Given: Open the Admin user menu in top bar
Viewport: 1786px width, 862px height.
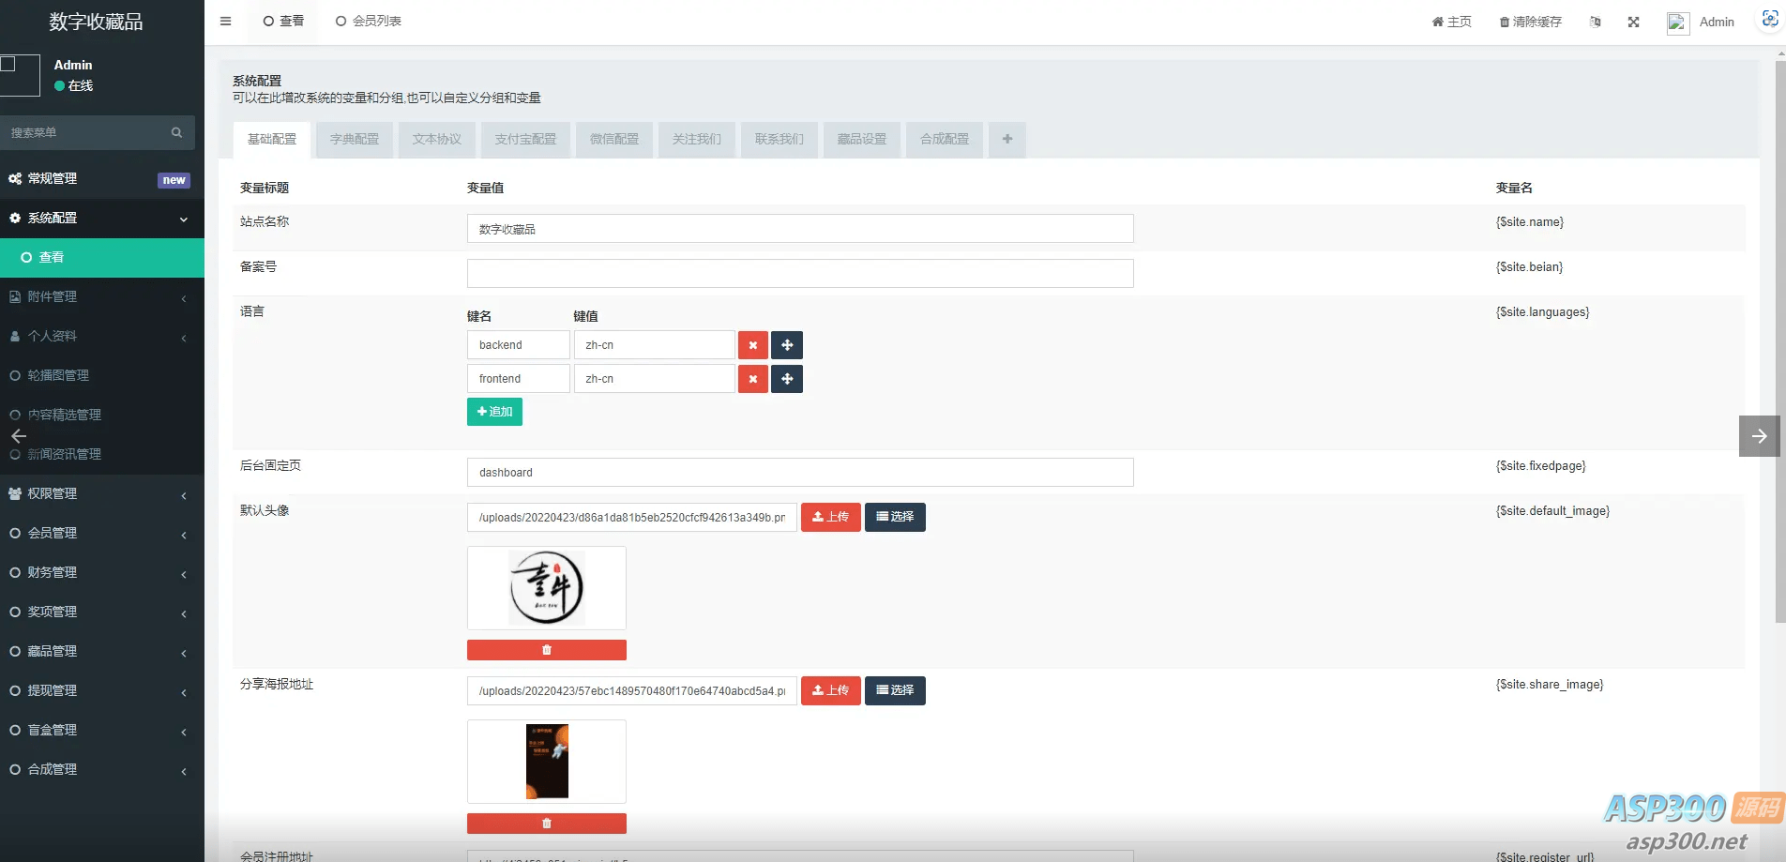Looking at the screenshot, I should pos(1701,22).
